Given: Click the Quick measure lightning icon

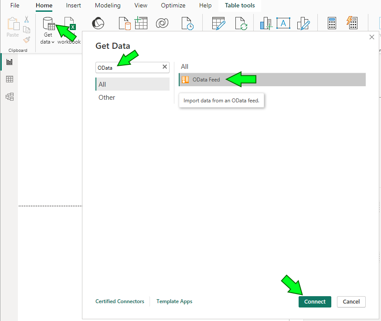Looking at the screenshot, I should (x=352, y=23).
